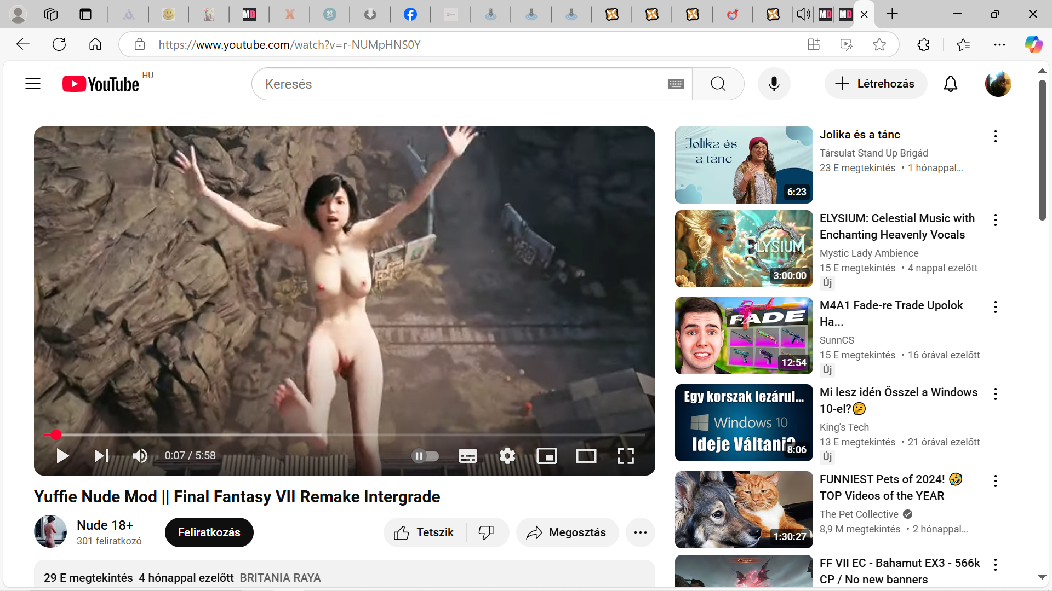Screen dimensions: 1052x591
Task: Click the red progress scrubber handle
Action: pos(56,435)
